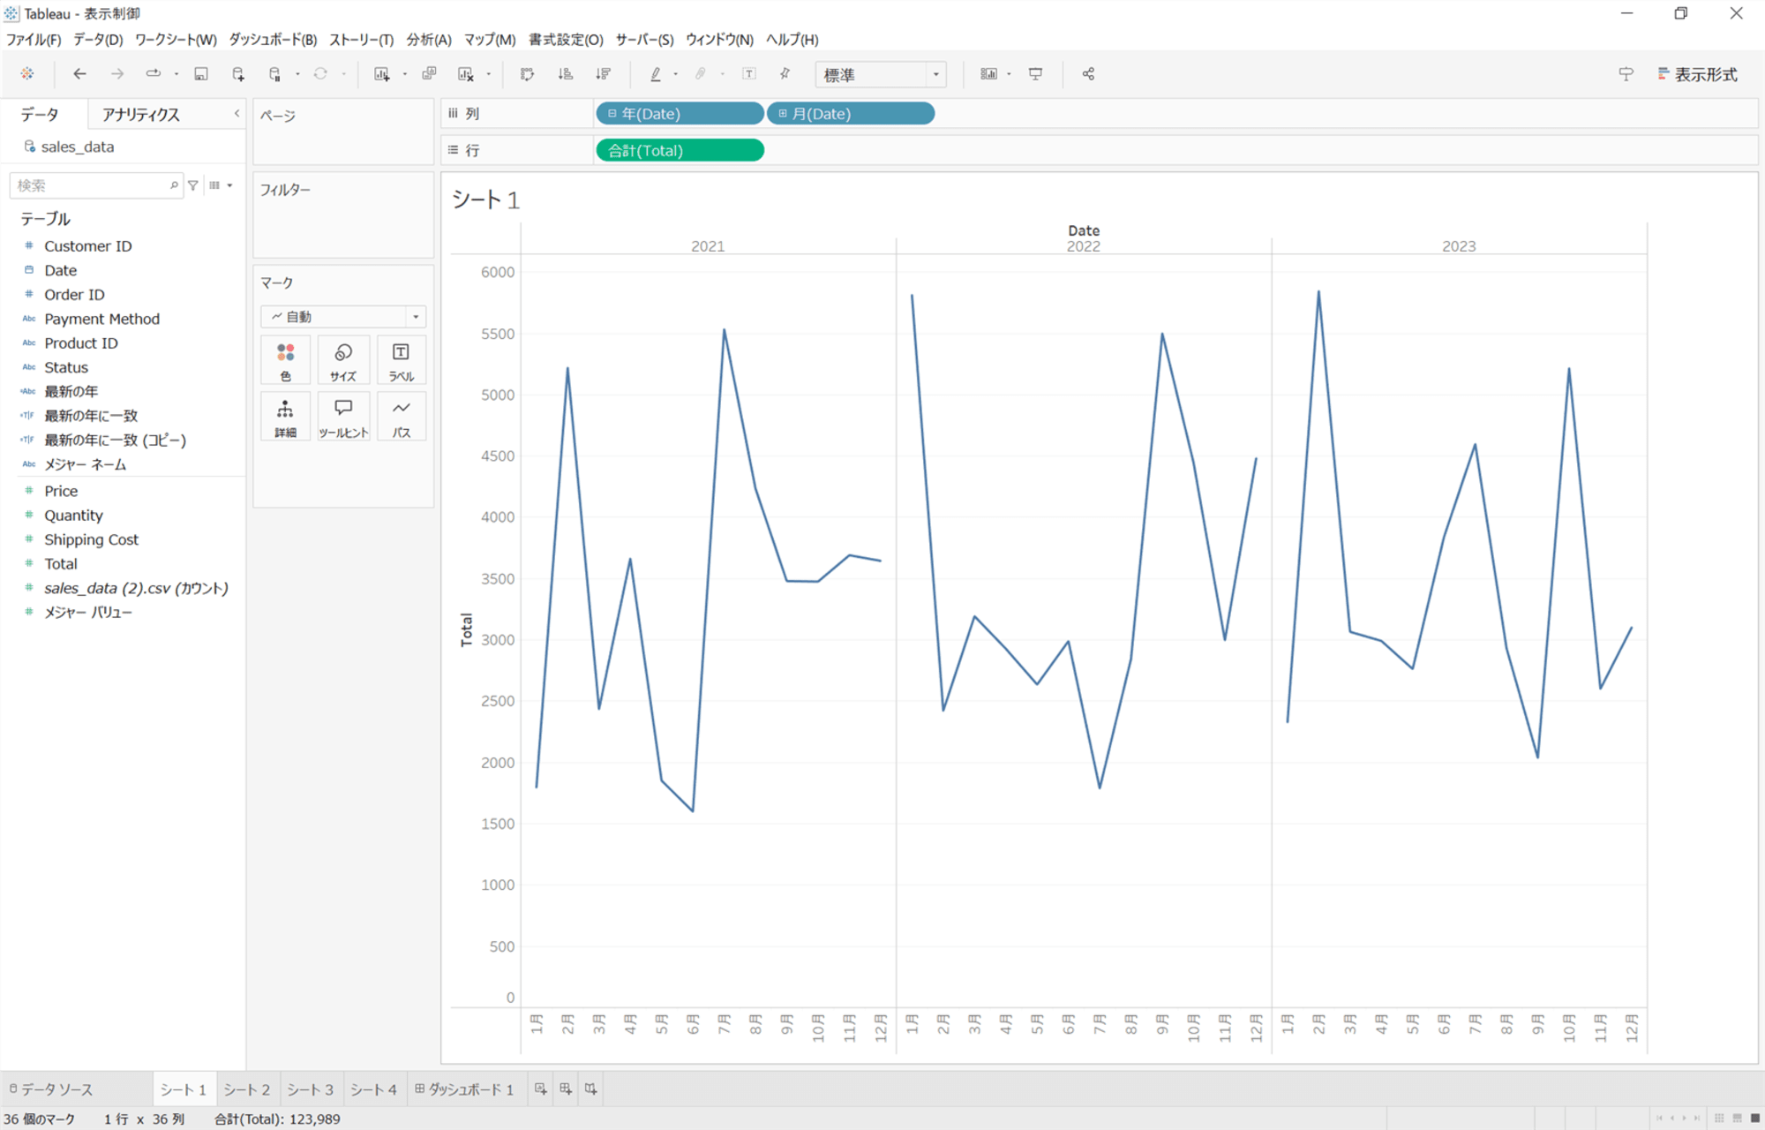
Task: Click the 2022 year header
Action: pyautogui.click(x=1083, y=246)
